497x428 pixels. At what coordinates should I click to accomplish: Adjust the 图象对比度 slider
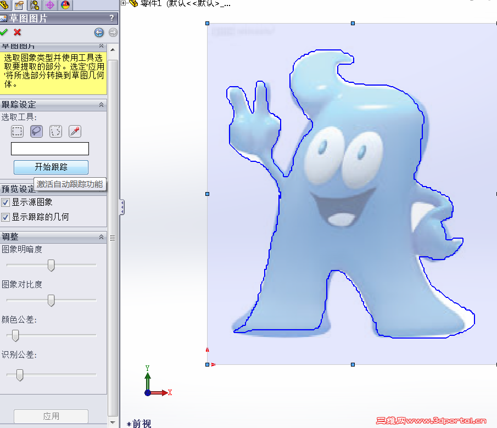(51, 300)
